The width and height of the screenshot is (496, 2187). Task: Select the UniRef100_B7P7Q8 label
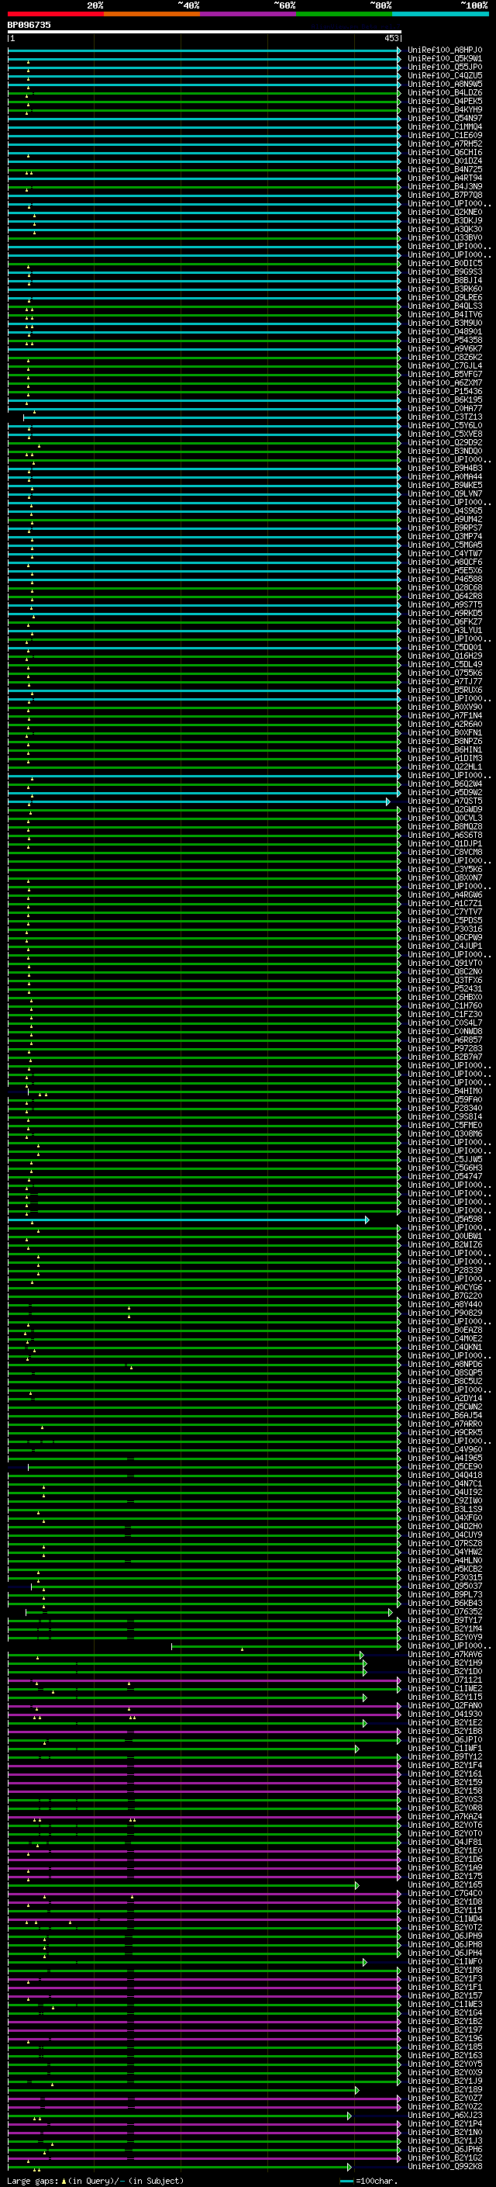(444, 196)
